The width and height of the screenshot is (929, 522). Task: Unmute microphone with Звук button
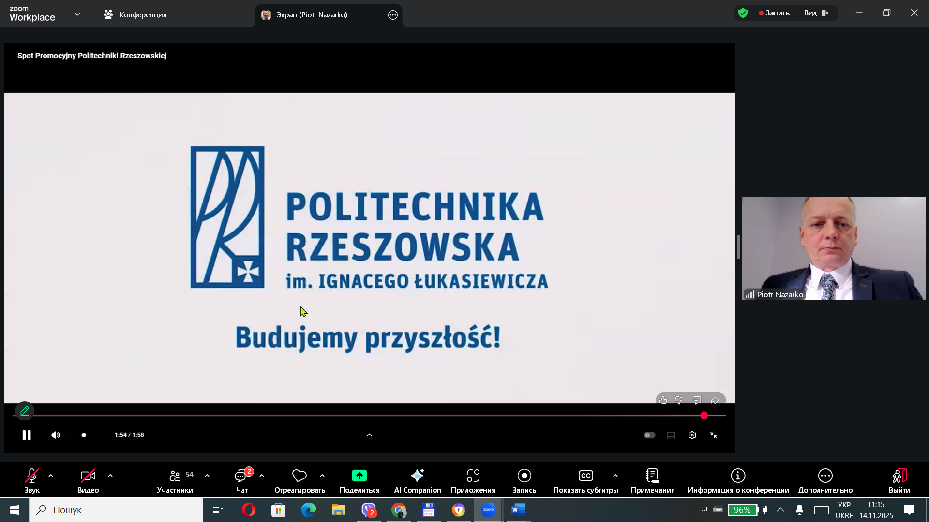point(32,480)
